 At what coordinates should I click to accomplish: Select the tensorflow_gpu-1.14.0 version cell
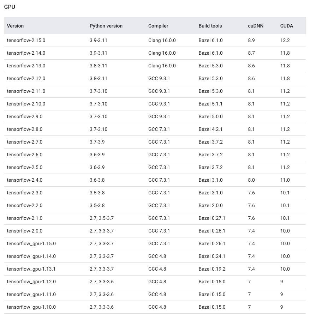click(x=31, y=256)
